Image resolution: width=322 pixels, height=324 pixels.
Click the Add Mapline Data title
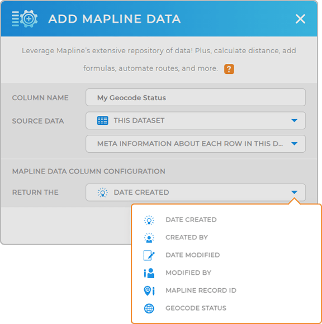click(x=115, y=19)
